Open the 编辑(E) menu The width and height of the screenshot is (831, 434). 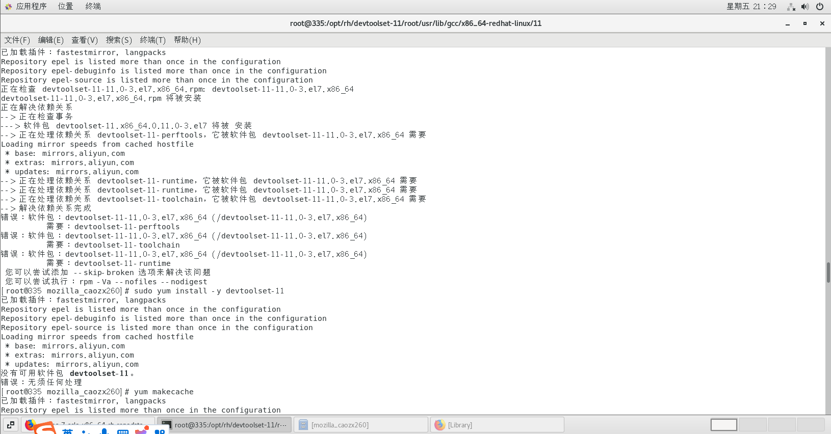50,40
